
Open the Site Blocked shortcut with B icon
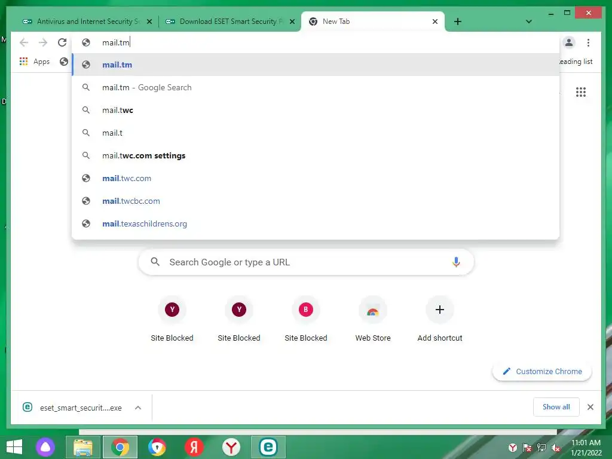tap(306, 319)
